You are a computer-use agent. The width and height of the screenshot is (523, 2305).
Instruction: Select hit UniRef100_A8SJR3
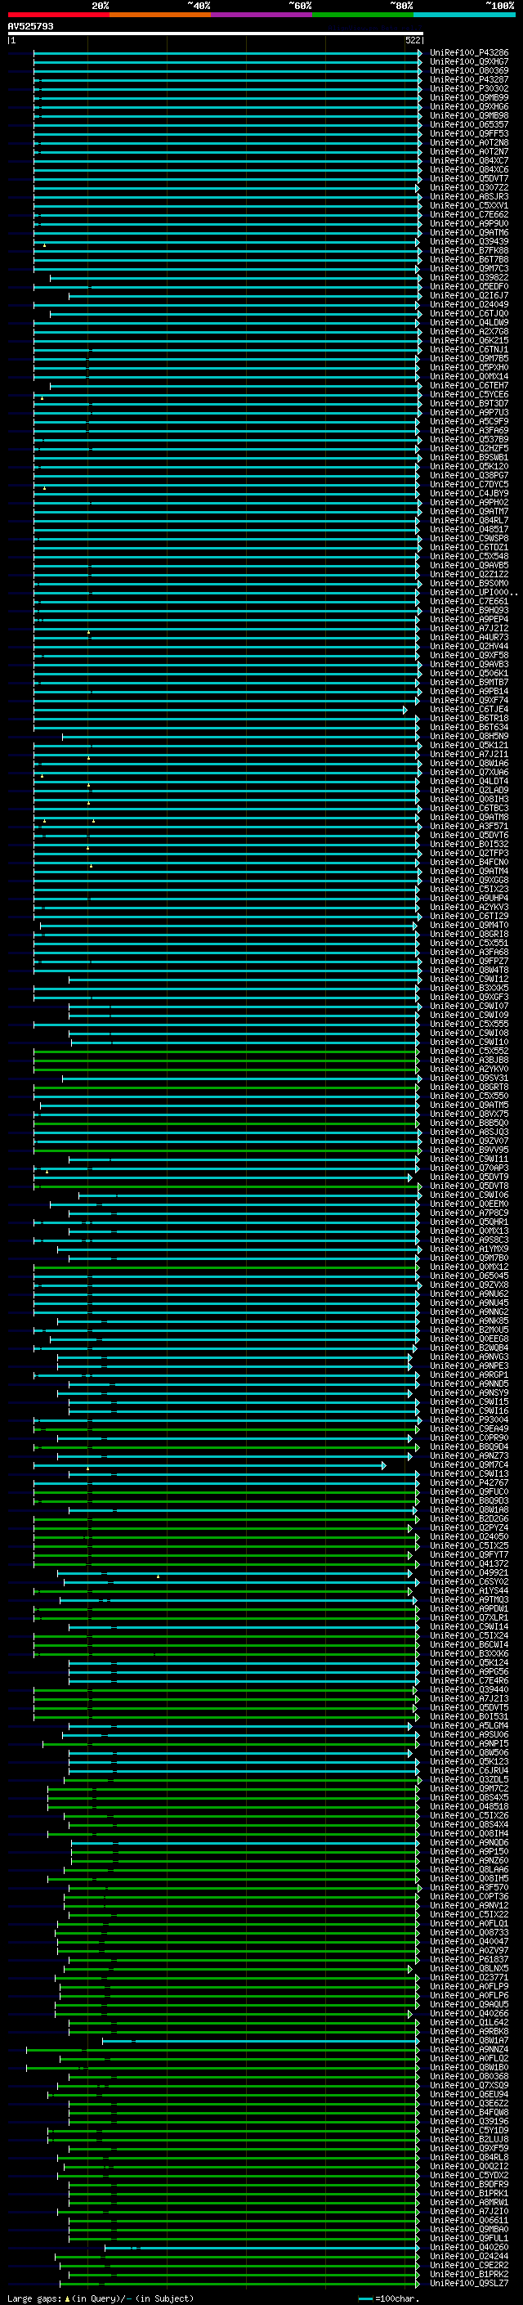[x=468, y=197]
